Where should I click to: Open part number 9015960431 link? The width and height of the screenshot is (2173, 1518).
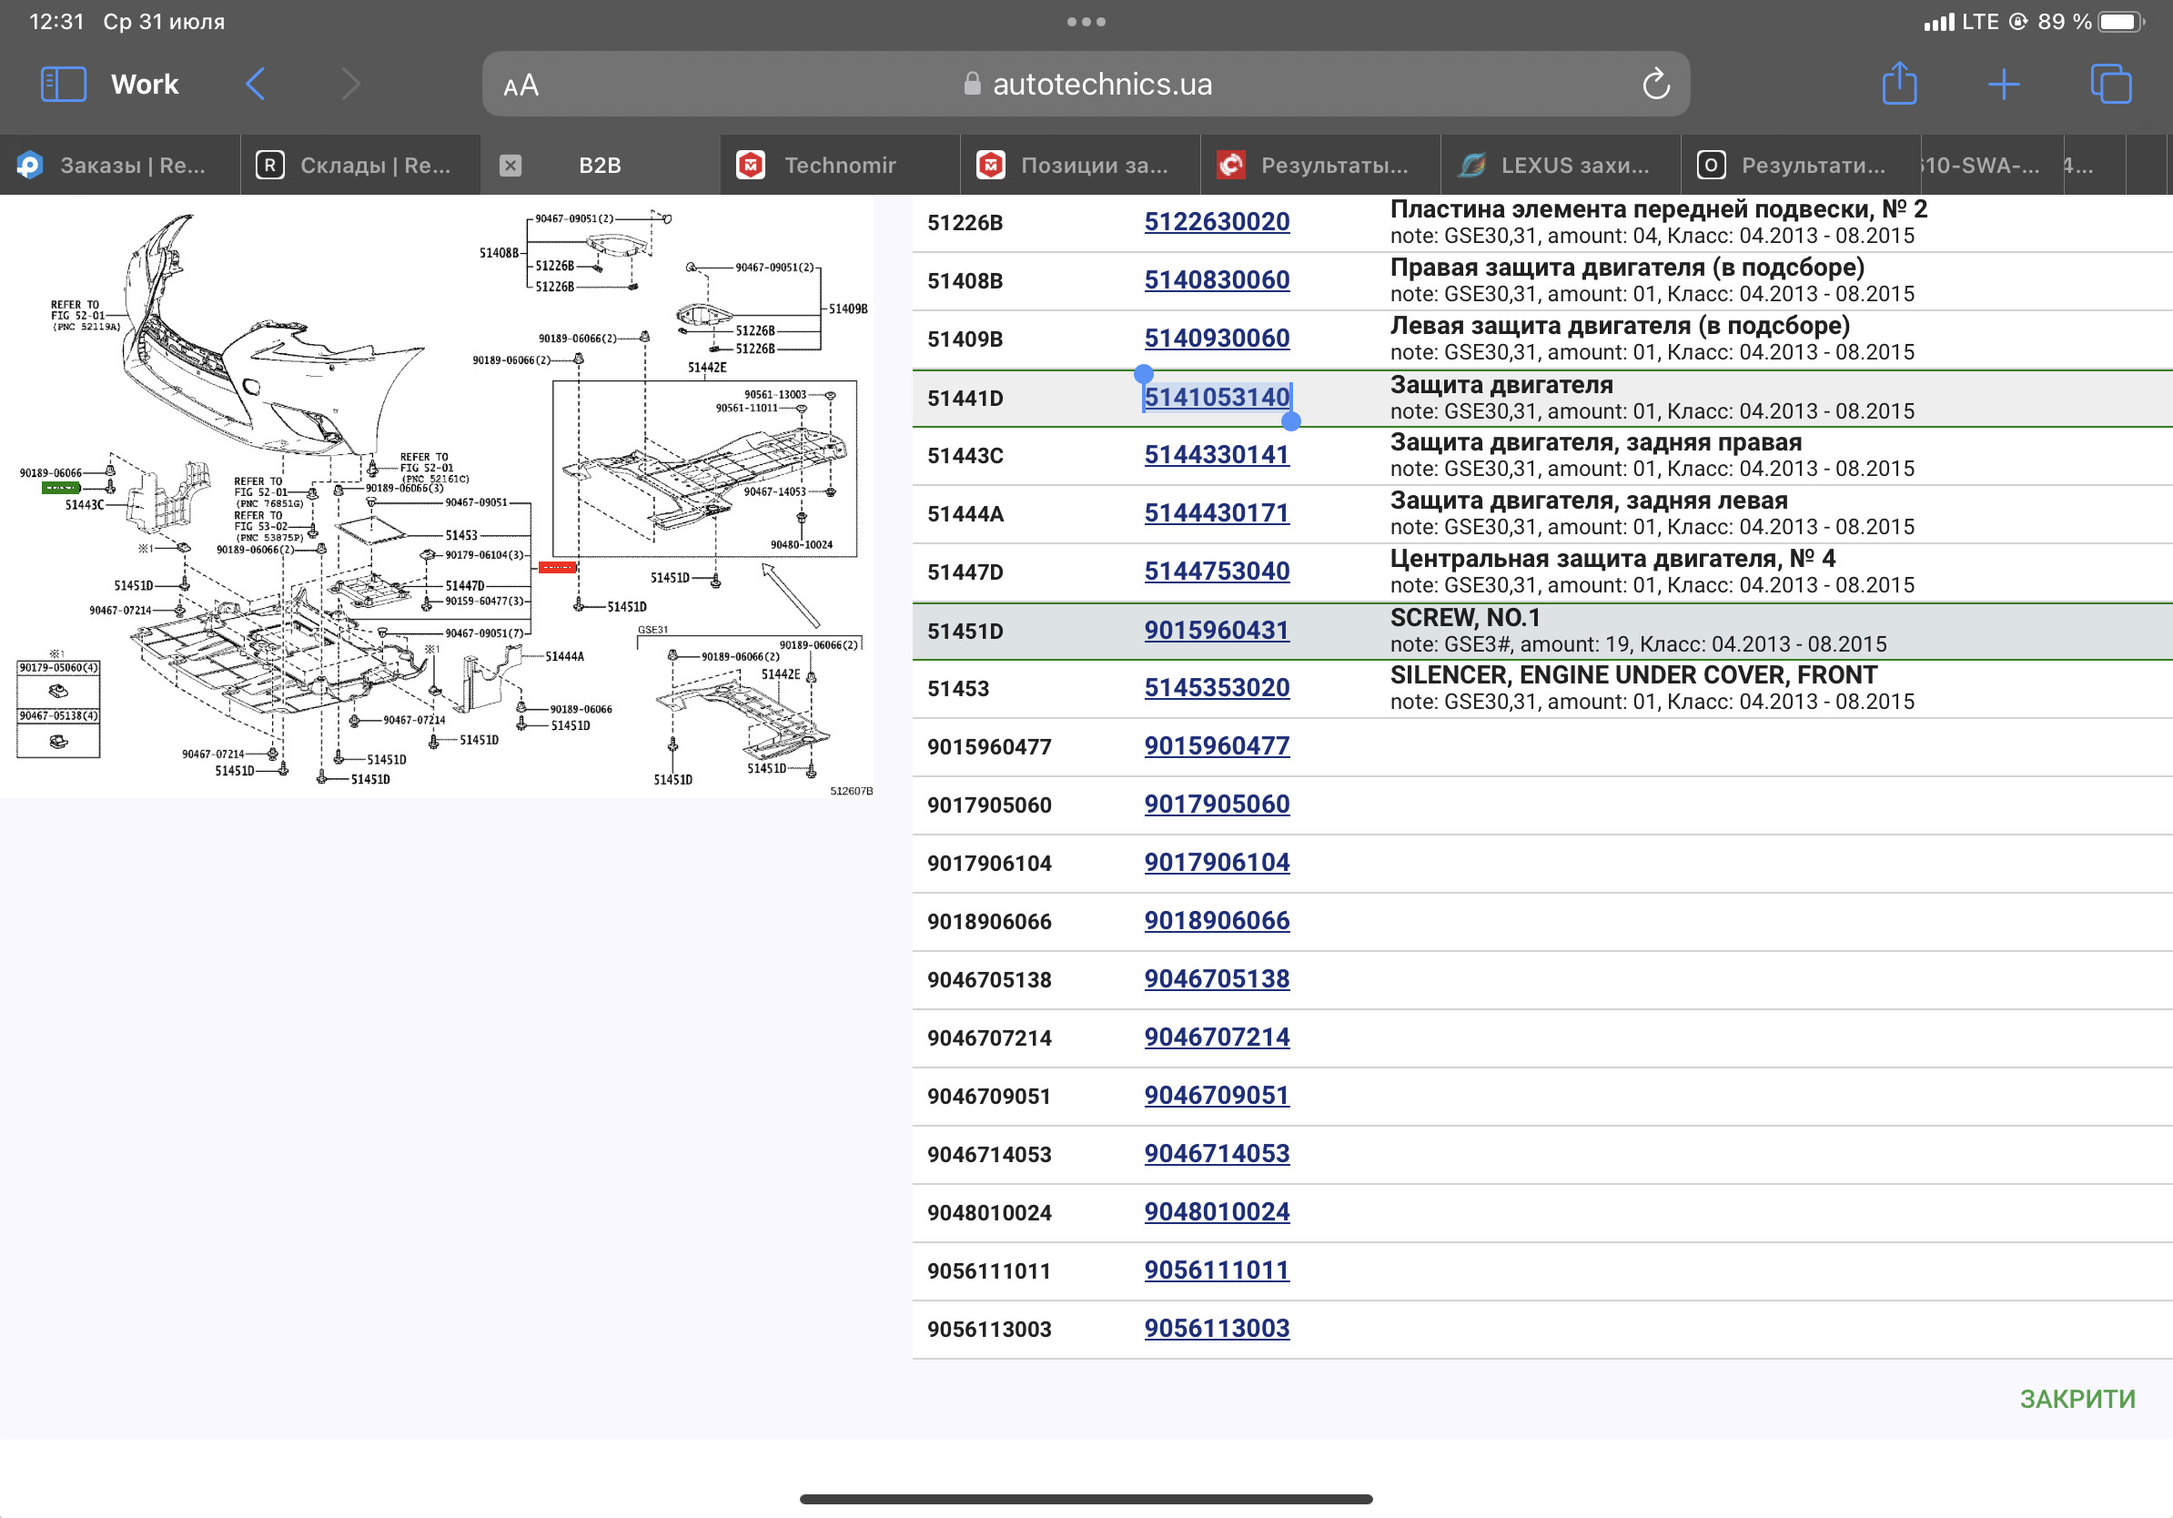[1216, 631]
